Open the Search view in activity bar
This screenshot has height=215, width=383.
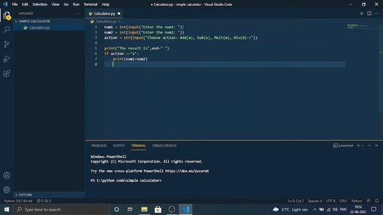pyautogui.click(x=7, y=29)
